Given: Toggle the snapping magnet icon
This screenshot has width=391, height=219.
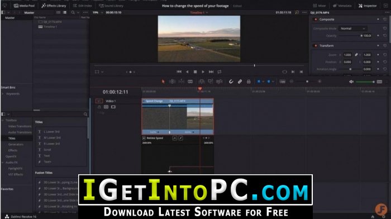Looking at the screenshot, I should coord(231,82).
